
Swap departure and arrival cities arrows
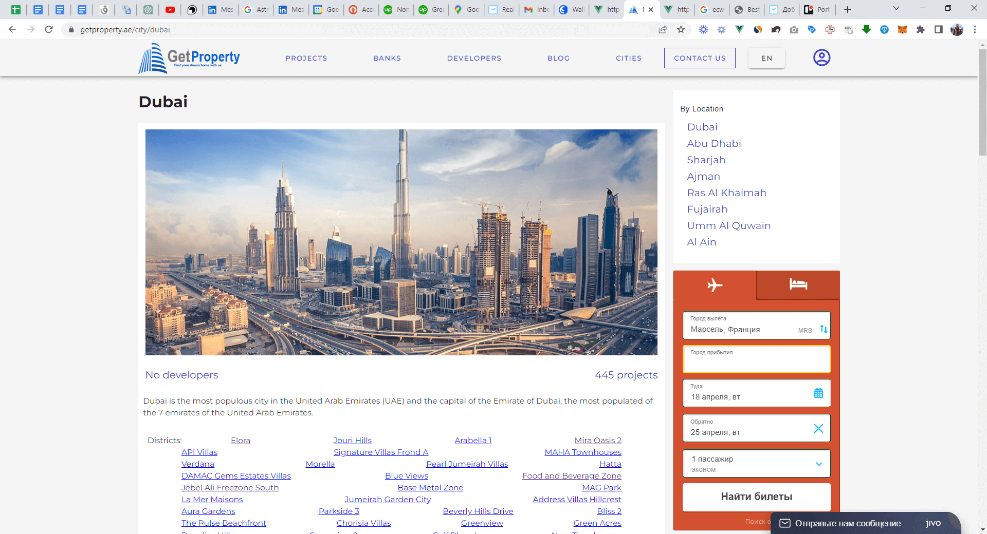coord(824,329)
